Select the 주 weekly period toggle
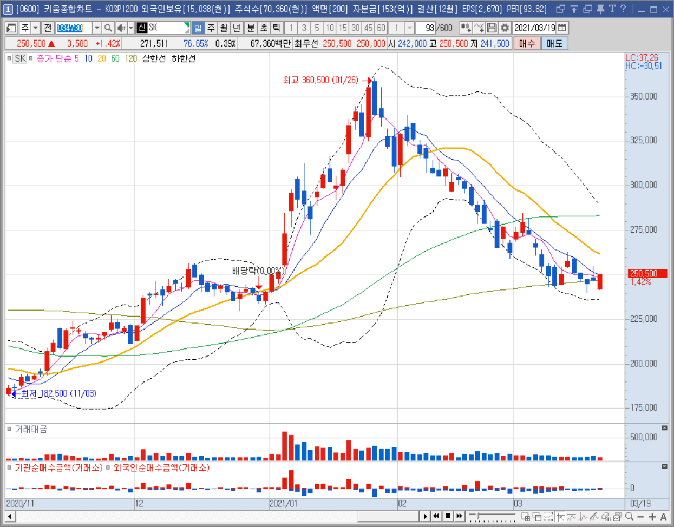This screenshot has height=527, width=674. 211,28
